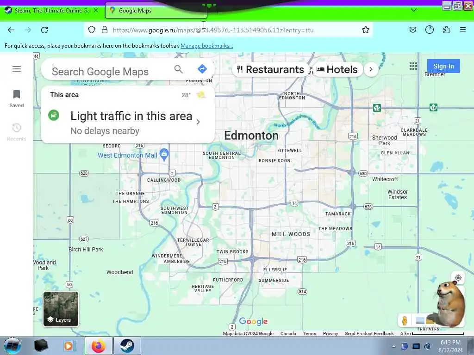Switch to the Steam tab
Screen dimensions: 474x355
[48, 11]
